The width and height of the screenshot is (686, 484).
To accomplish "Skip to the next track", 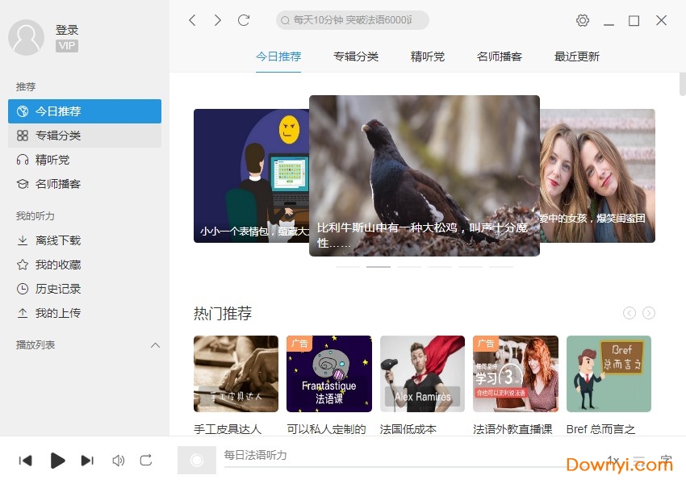I will pyautogui.click(x=87, y=461).
